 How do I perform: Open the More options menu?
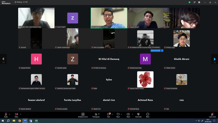[147, 115]
